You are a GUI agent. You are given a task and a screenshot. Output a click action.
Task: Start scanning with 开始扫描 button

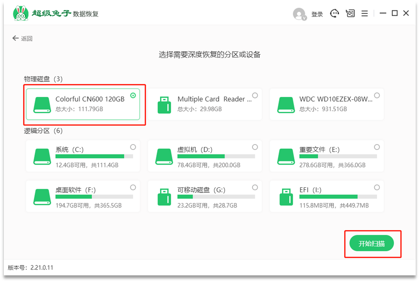(x=371, y=243)
